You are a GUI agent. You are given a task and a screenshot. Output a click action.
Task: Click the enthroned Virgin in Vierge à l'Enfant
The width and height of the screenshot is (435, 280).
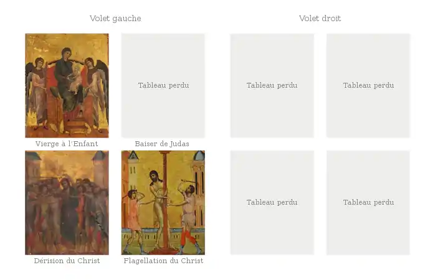click(x=65, y=78)
